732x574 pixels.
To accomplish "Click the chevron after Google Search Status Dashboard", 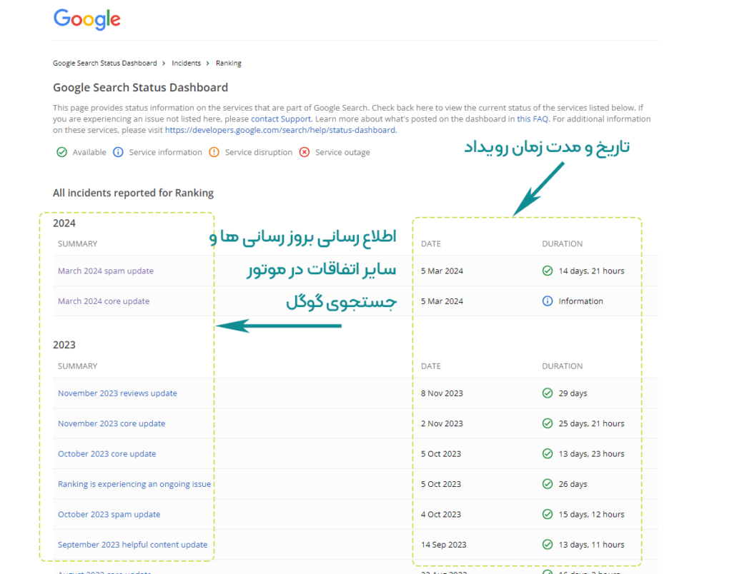I will 164,64.
